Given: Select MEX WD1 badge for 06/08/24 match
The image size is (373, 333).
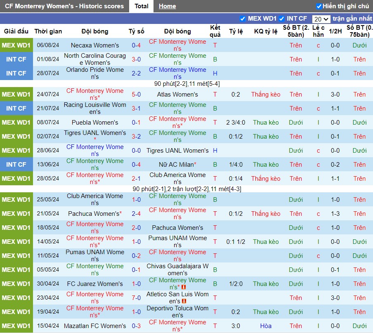Looking at the screenshot, I should (x=16, y=45).
